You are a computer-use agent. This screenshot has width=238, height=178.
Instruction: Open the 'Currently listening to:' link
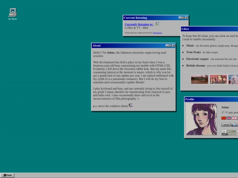pos(139,24)
